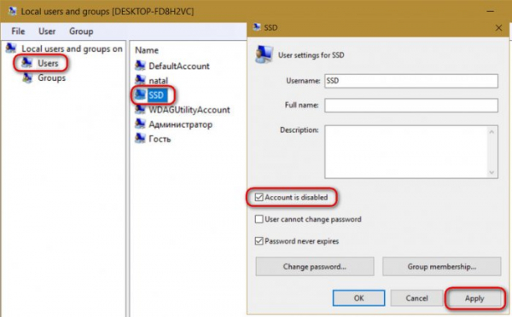This screenshot has height=317, width=512.
Task: Click the Гость user icon
Action: [x=140, y=139]
